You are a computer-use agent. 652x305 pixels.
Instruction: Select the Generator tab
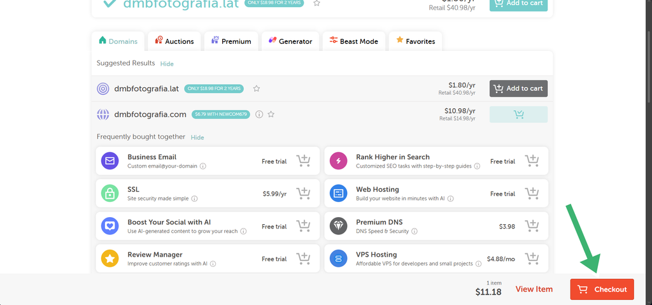pos(290,41)
